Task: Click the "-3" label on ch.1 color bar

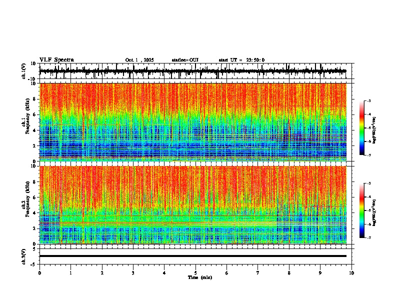Action: tap(369, 100)
